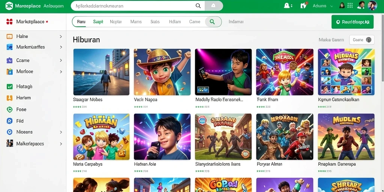Expand the Markemuarfes sidebar chevron
Viewport: 384px width, 192px height.
pyautogui.click(x=61, y=47)
